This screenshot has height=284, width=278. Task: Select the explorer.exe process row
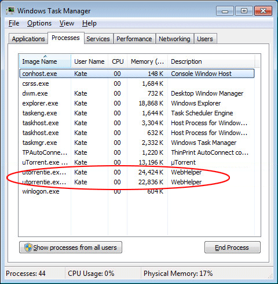137,103
